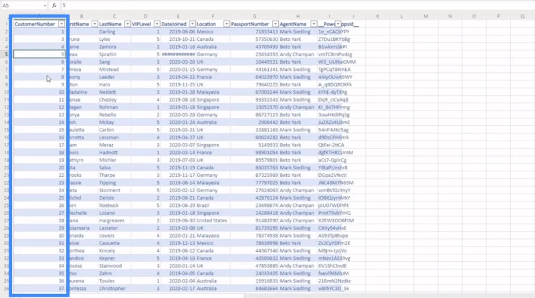Expand the Name Box dropdown arrow

45,5
